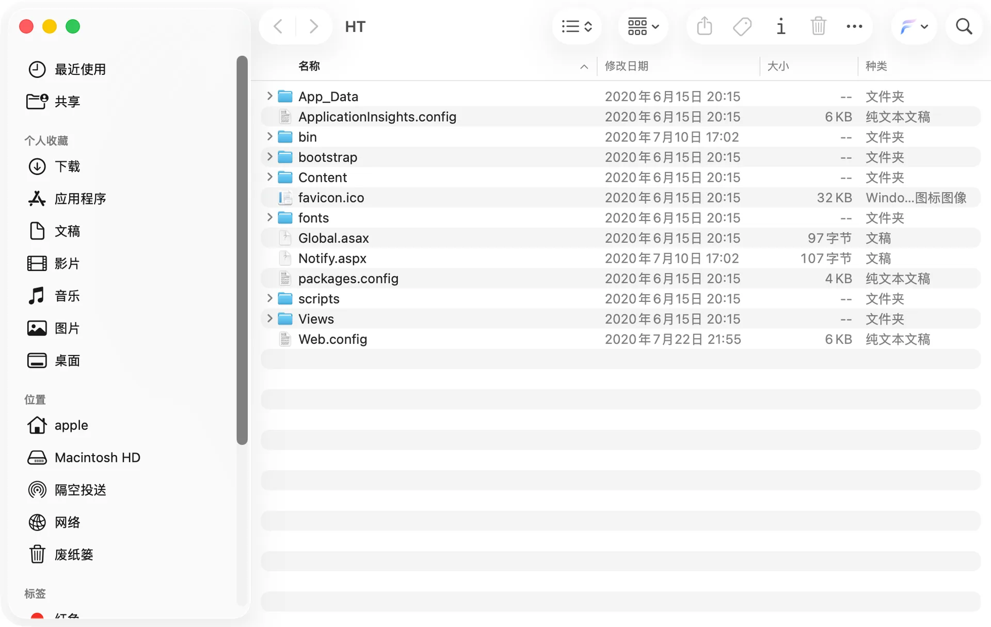991x627 pixels.
Task: Go back with the left arrow
Action: [278, 26]
